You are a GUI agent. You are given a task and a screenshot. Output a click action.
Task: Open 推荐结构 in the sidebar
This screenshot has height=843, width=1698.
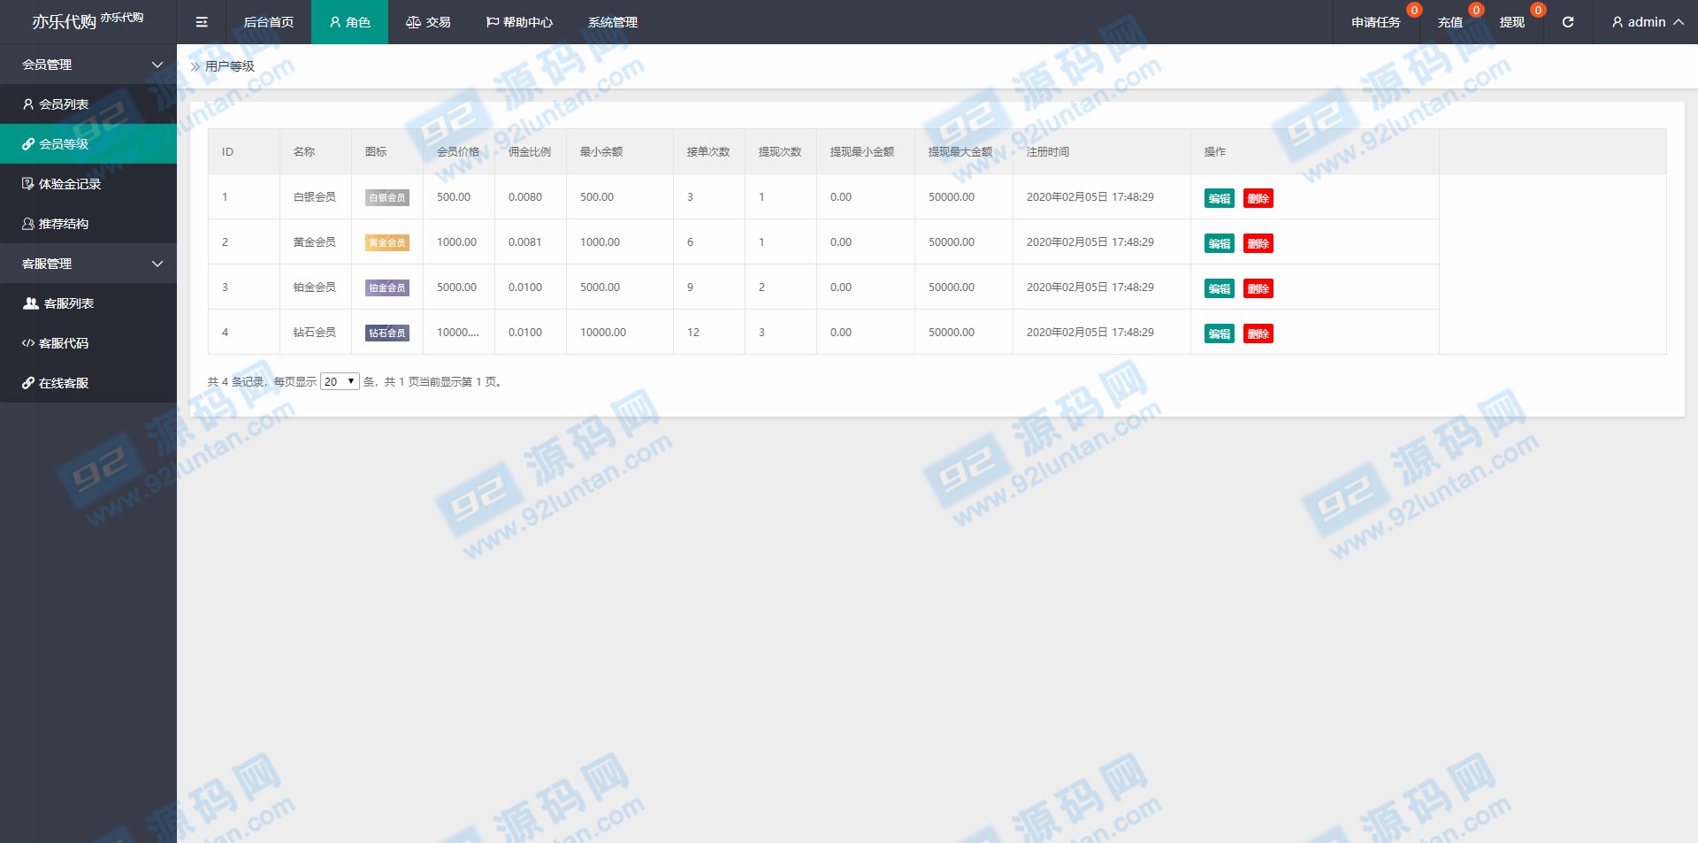[88, 224]
